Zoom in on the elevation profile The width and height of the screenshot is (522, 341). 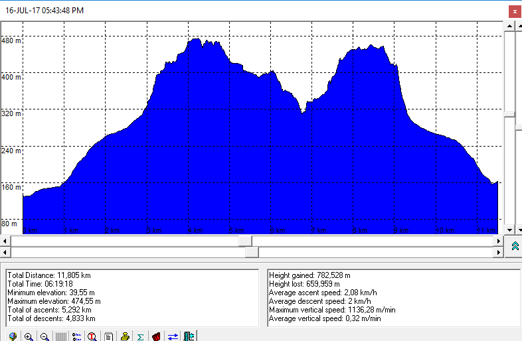tap(29, 336)
